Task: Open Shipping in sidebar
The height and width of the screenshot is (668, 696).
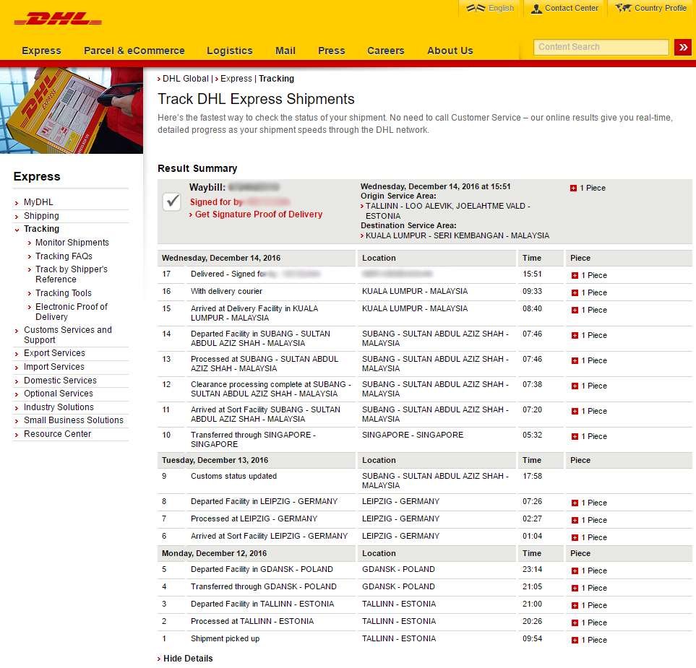Action: point(41,216)
